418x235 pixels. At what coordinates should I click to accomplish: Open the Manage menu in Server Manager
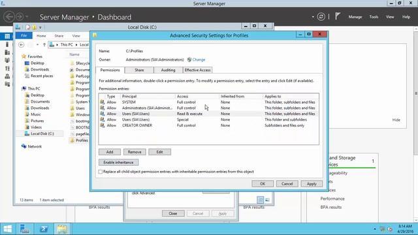(355, 17)
